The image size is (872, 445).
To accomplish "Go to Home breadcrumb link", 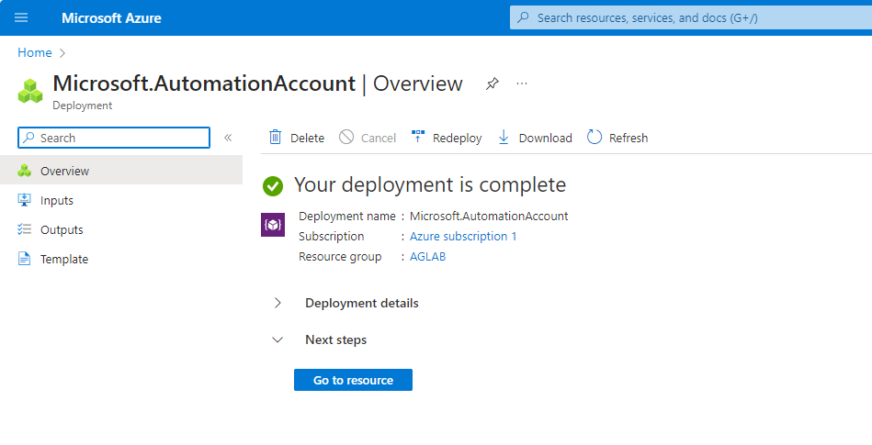I will [35, 53].
